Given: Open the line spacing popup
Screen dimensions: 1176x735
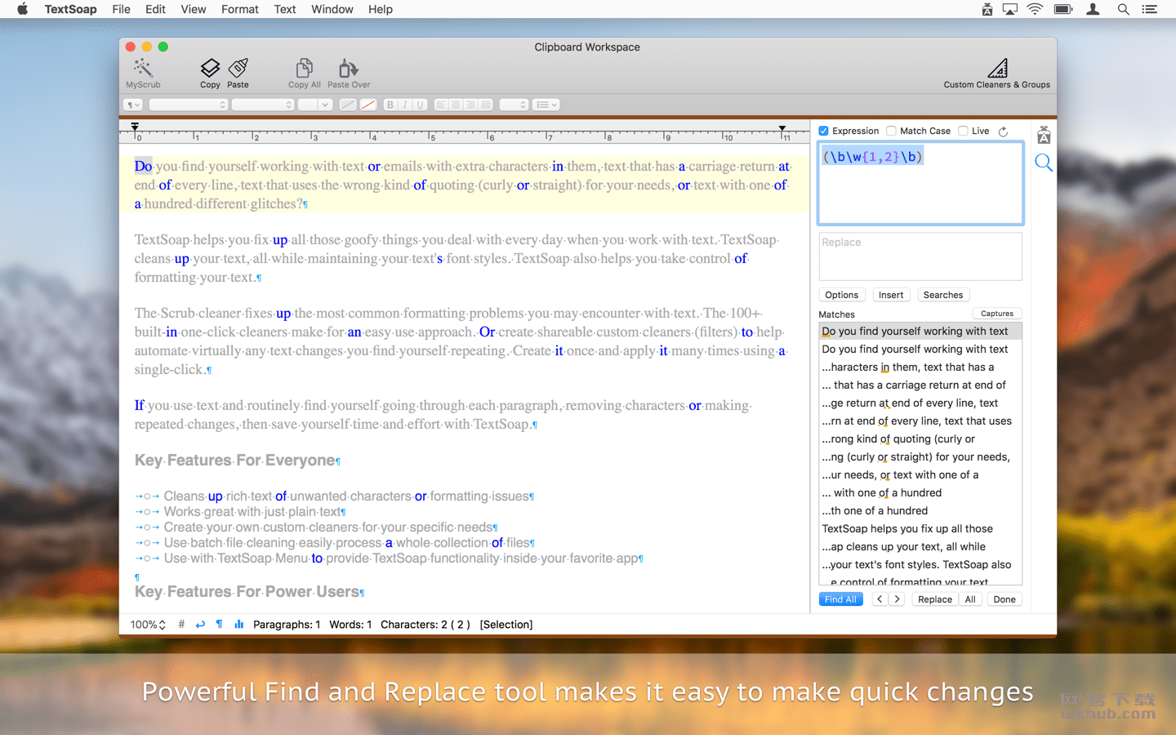Looking at the screenshot, I should pos(514,105).
